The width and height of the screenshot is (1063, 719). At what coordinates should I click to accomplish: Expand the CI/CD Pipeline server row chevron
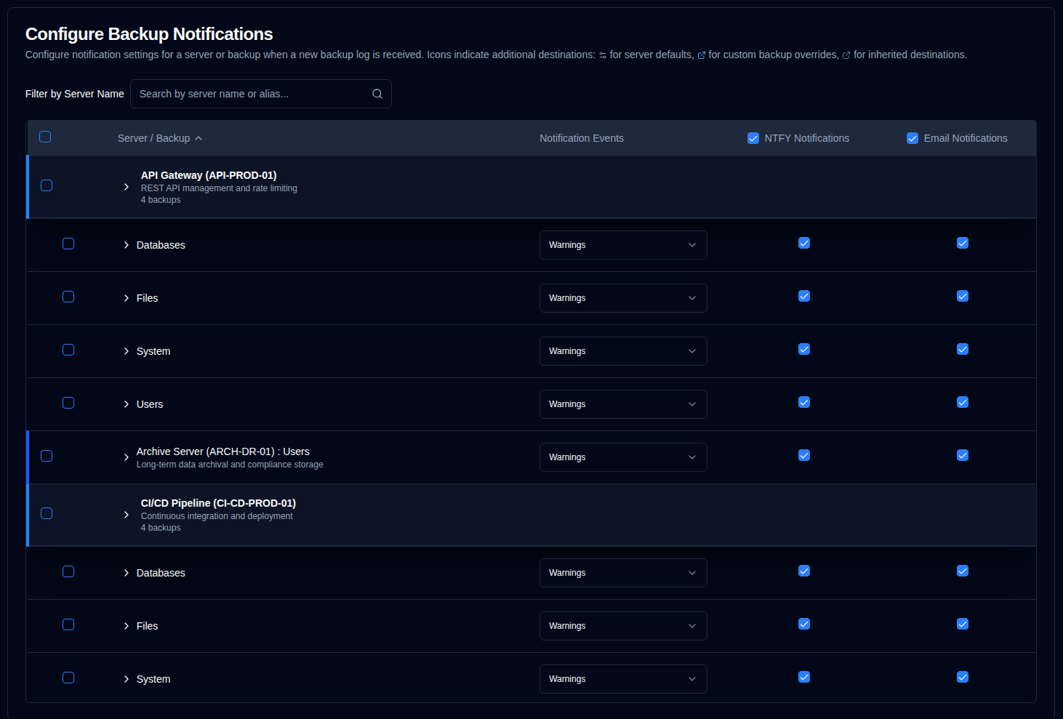(x=127, y=515)
